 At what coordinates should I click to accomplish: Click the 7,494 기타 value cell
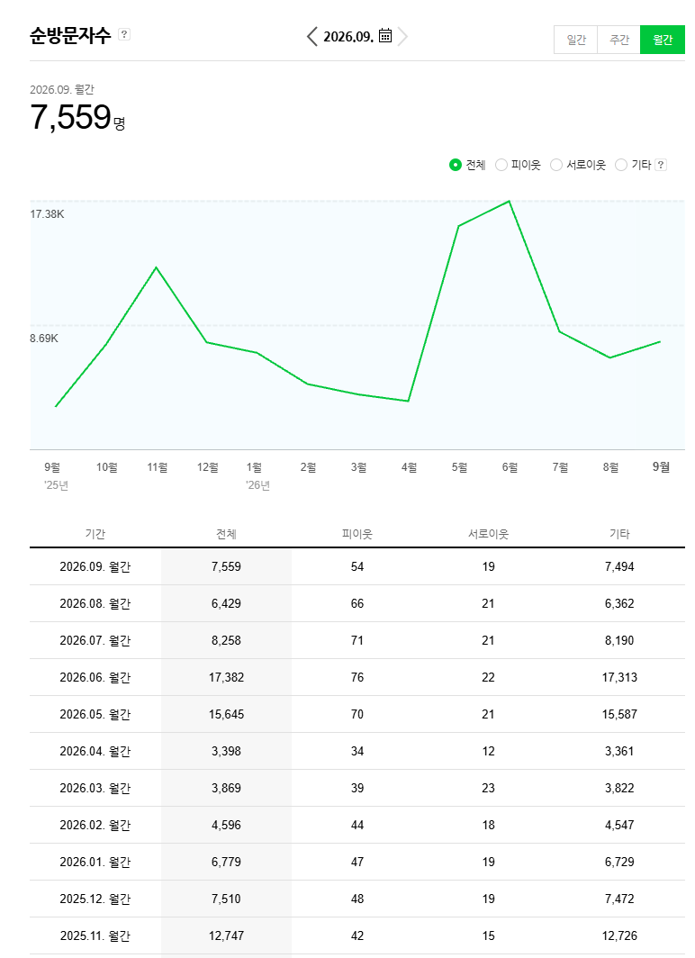619,567
